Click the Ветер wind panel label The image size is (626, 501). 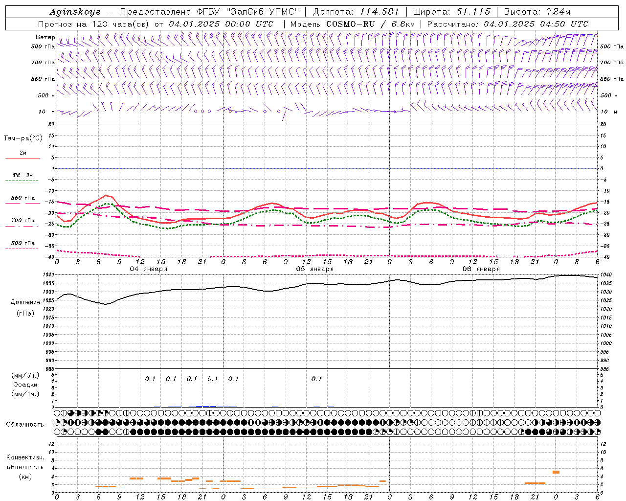[x=45, y=37]
